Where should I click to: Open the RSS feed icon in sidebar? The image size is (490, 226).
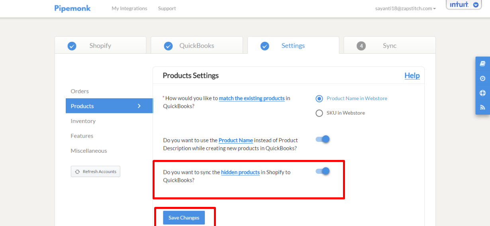(483, 107)
